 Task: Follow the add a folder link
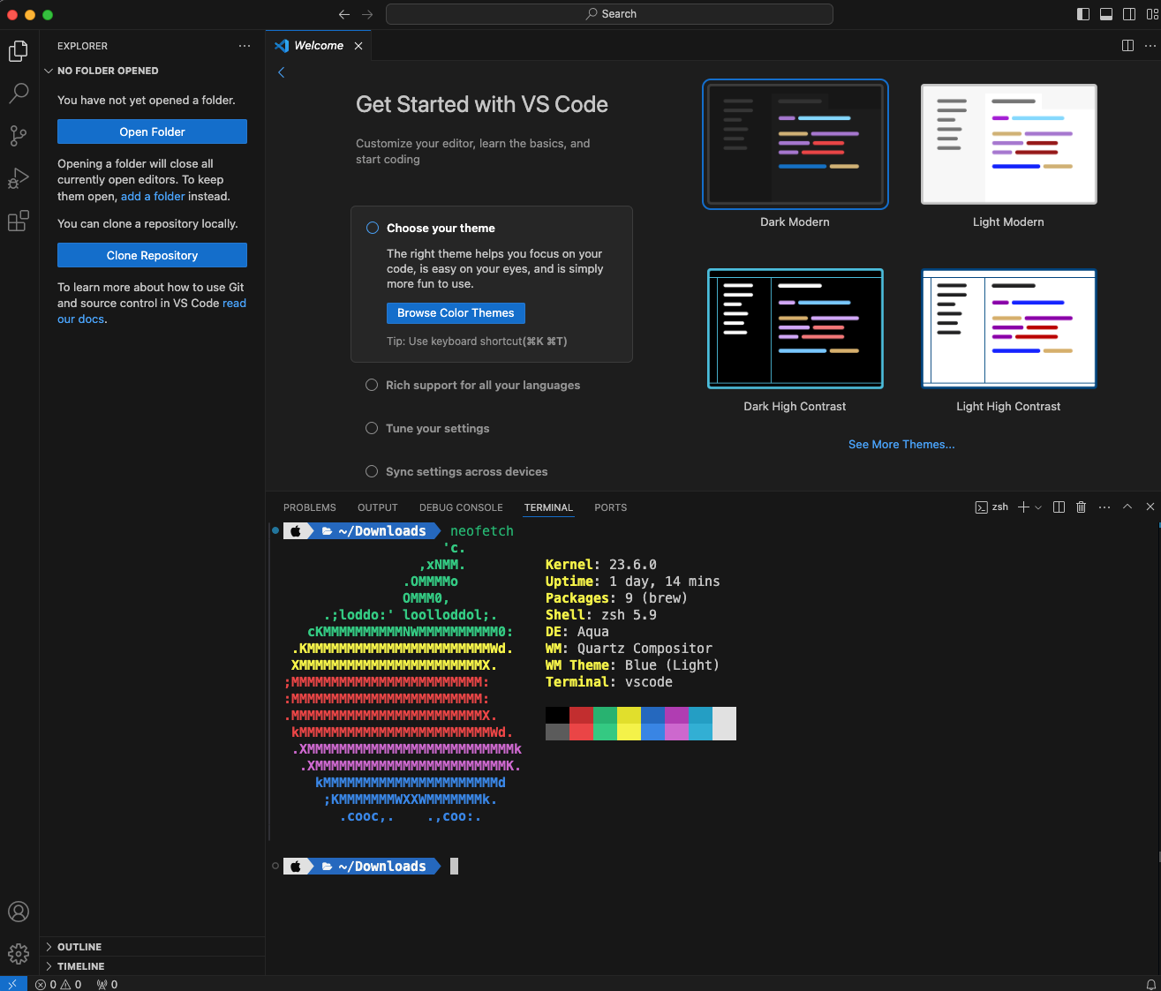coord(153,197)
